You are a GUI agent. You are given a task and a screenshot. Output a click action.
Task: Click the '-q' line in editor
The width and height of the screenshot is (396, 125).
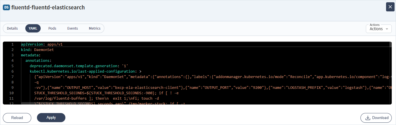[x=36, y=82]
